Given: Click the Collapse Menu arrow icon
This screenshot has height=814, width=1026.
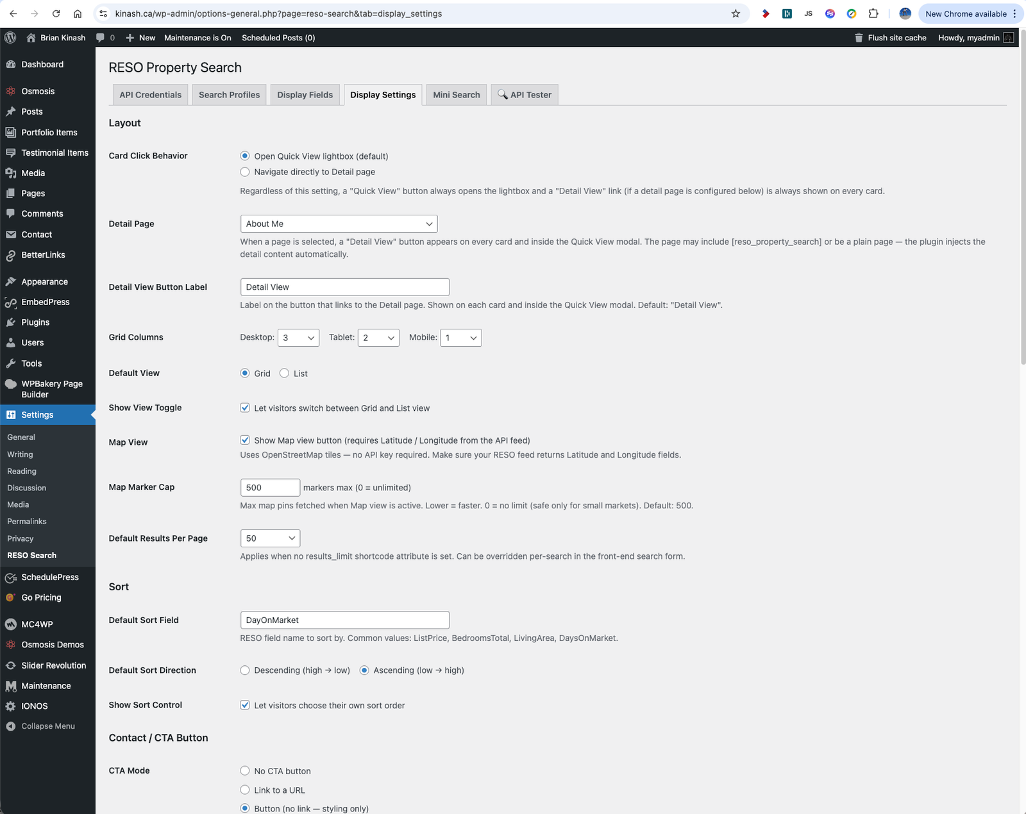Looking at the screenshot, I should tap(11, 726).
